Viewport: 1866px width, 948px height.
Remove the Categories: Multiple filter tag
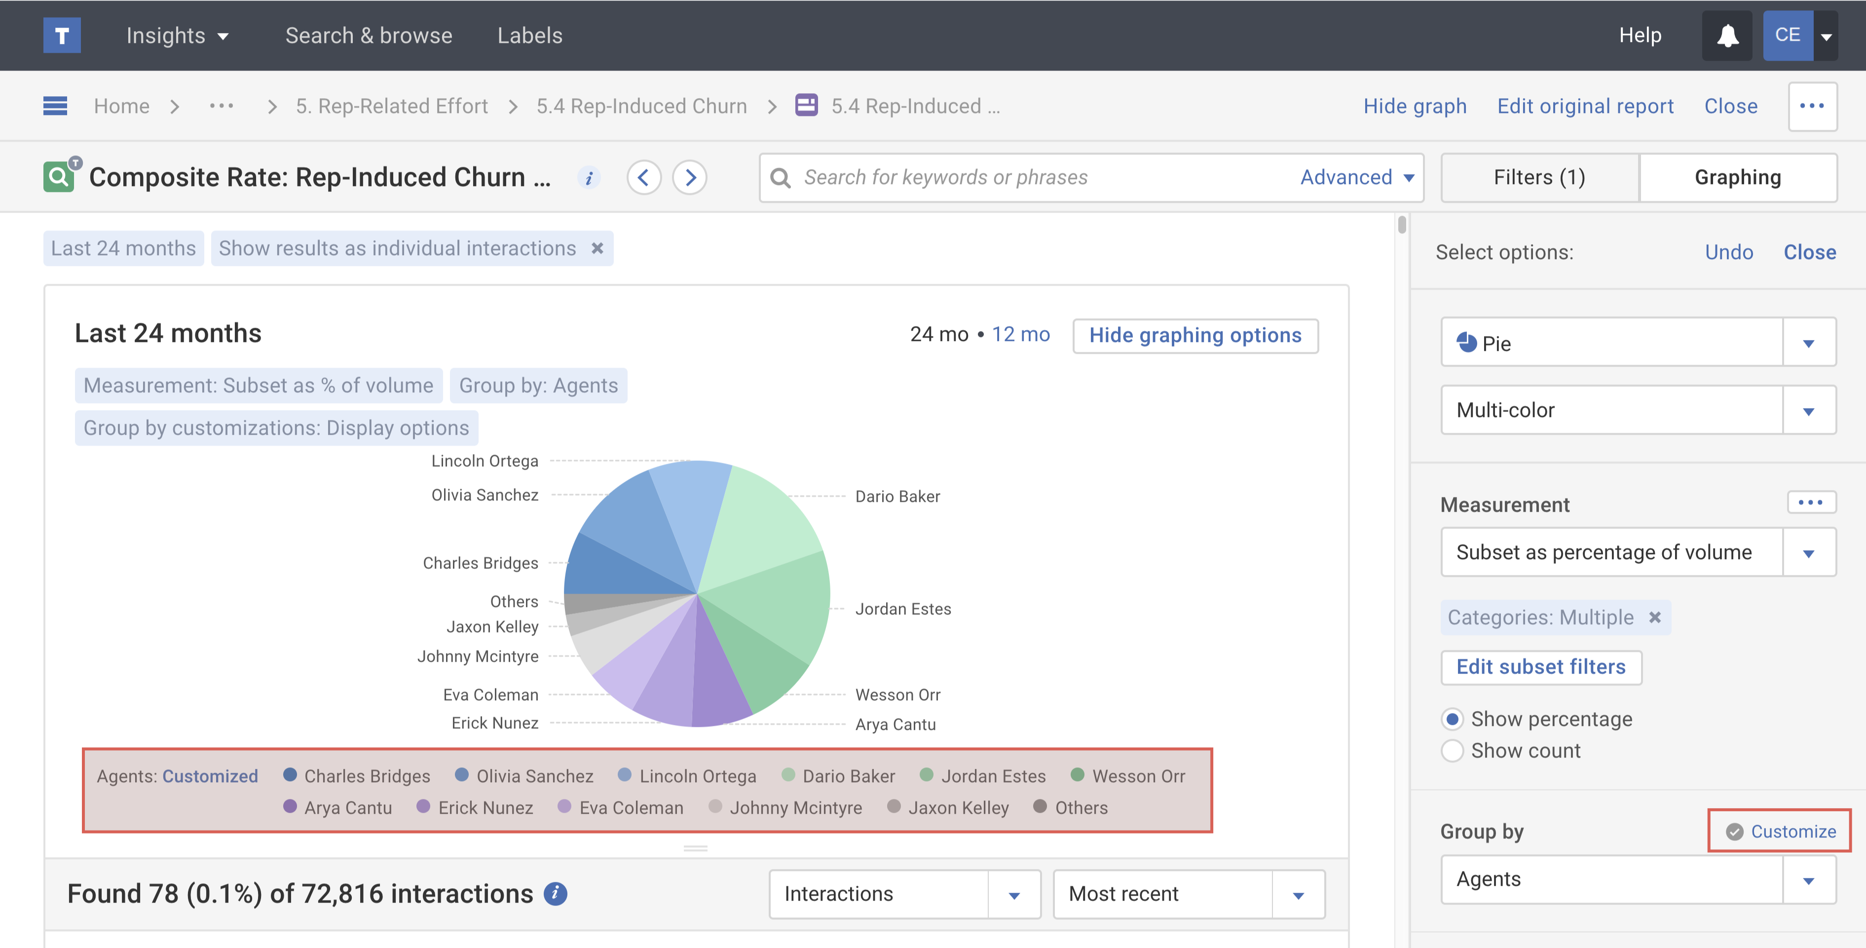[x=1655, y=617]
